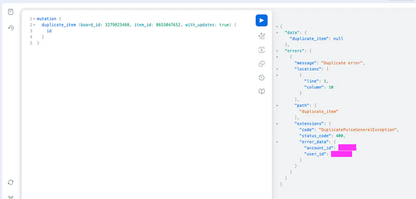The image size is (416, 199).
Task: Click the "line" key in locations
Action: click(x=312, y=81)
